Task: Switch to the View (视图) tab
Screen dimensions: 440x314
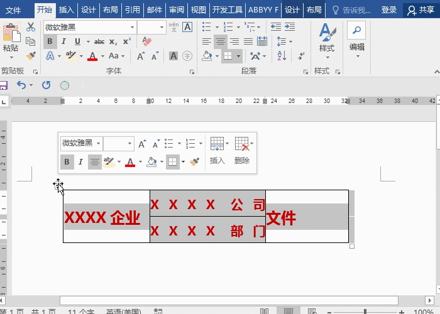Action: click(x=199, y=10)
